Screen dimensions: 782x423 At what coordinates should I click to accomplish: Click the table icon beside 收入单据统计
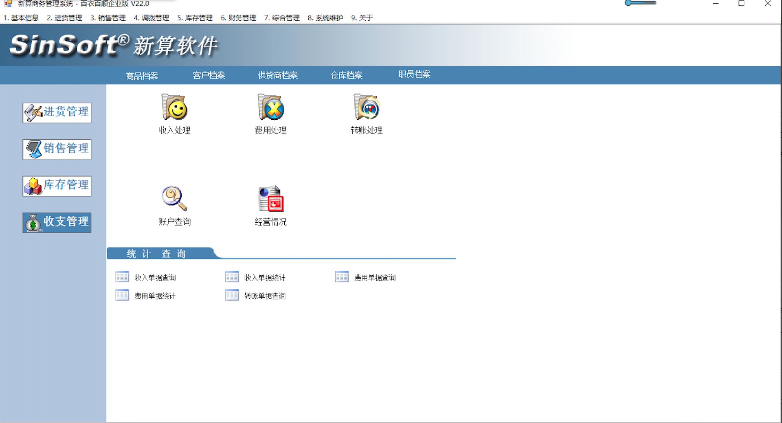(232, 277)
